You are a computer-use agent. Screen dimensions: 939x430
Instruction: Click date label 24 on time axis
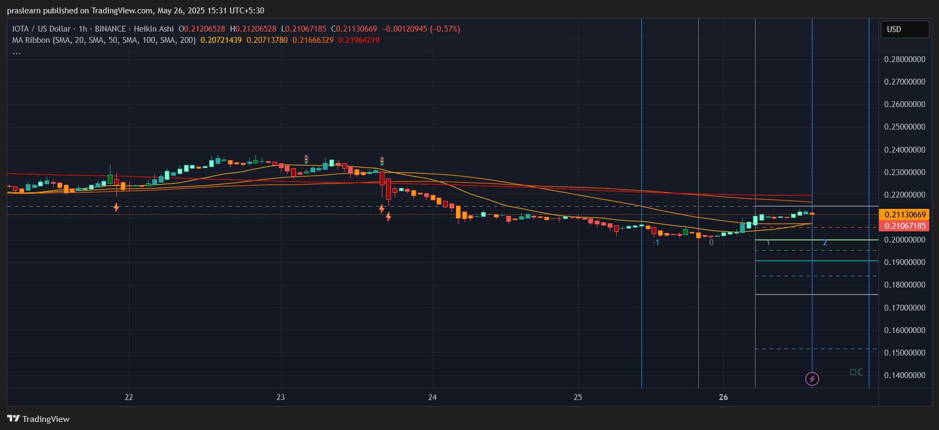pos(433,397)
